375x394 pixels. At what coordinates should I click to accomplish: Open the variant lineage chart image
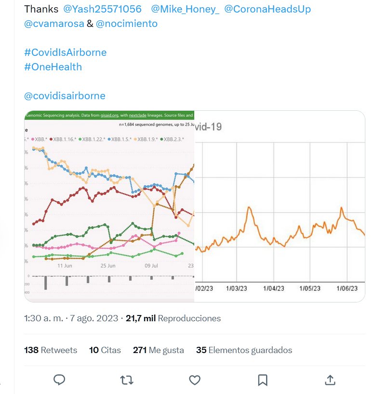(x=109, y=206)
